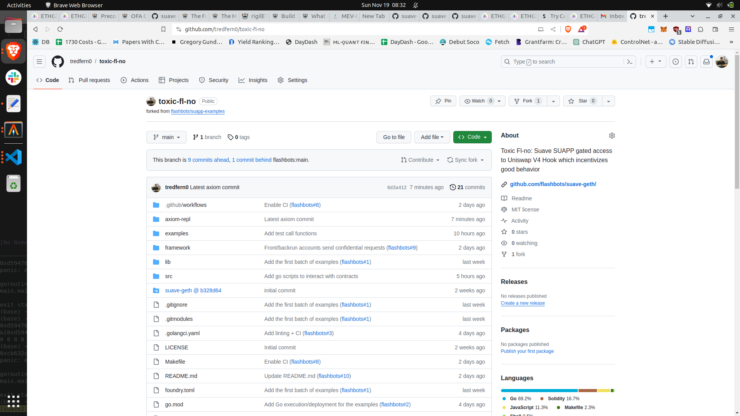Click the Go segment of languages bar
This screenshot has width=740, height=416.
click(539, 391)
